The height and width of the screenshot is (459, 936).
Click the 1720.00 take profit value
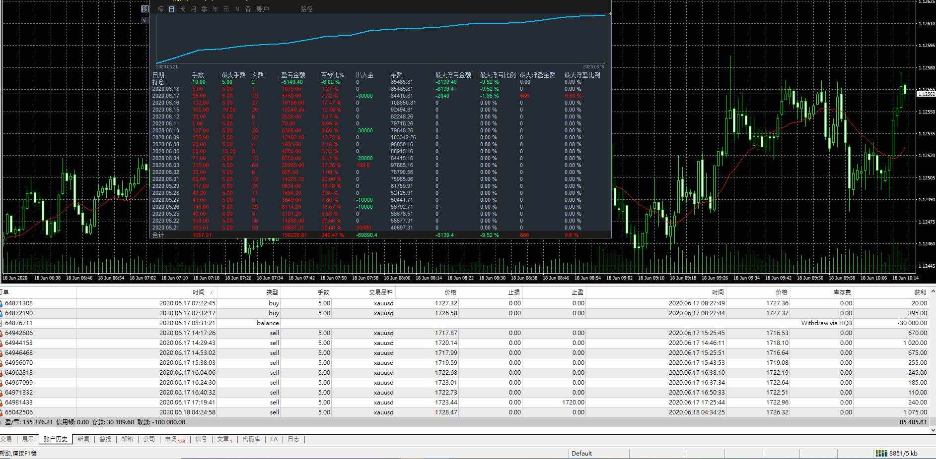[x=573, y=402]
